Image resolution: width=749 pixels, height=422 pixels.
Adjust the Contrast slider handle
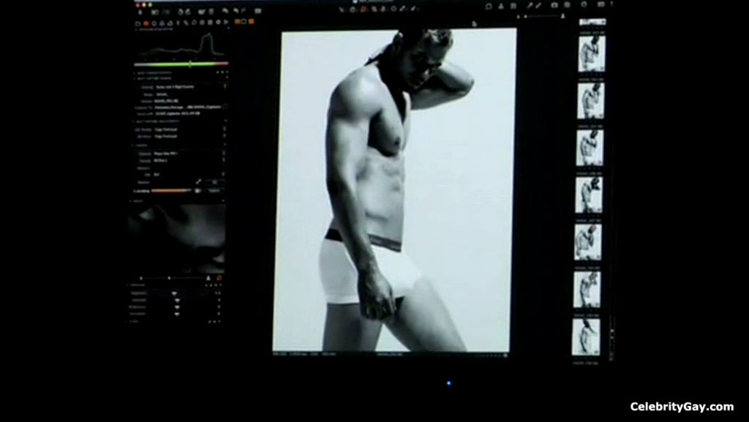(177, 301)
